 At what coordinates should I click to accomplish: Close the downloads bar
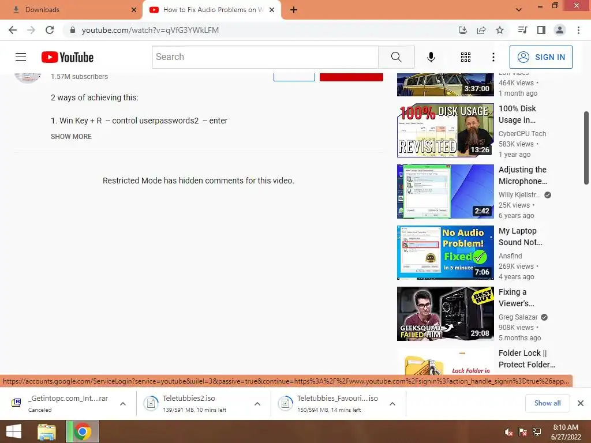coord(581,403)
